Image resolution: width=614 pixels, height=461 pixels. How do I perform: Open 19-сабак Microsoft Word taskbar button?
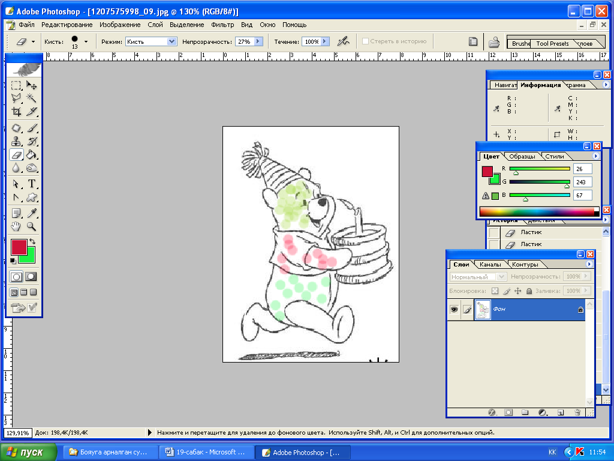coord(206,453)
